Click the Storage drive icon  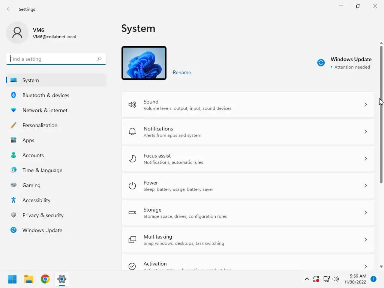[132, 213]
